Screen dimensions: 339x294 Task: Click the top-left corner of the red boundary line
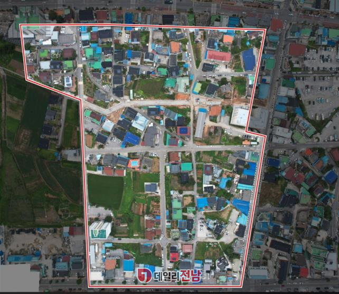21,25
